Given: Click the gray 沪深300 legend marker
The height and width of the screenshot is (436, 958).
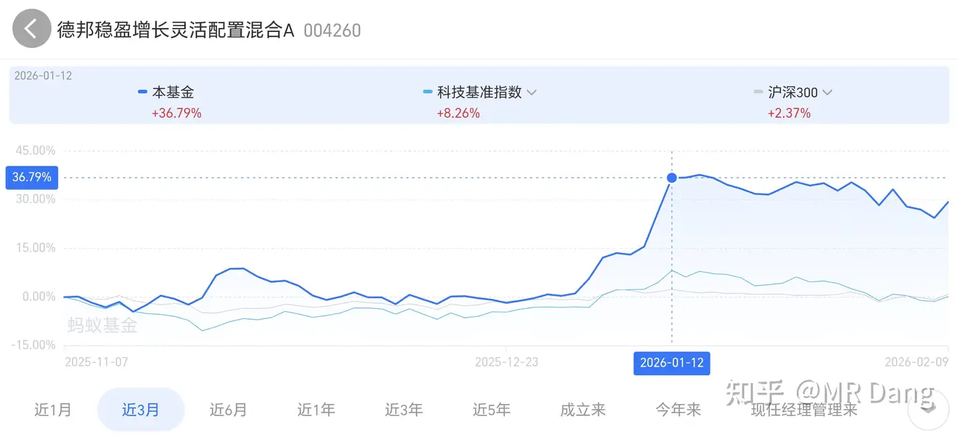Looking at the screenshot, I should [758, 93].
